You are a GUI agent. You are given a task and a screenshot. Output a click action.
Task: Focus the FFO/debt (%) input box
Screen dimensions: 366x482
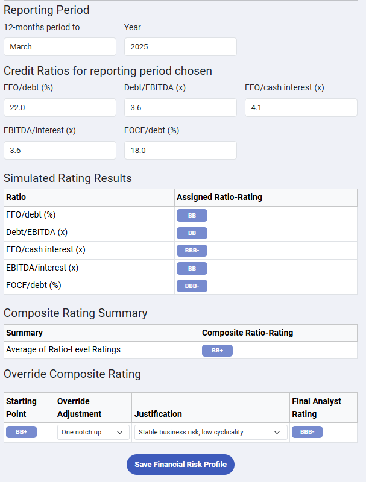pos(60,107)
